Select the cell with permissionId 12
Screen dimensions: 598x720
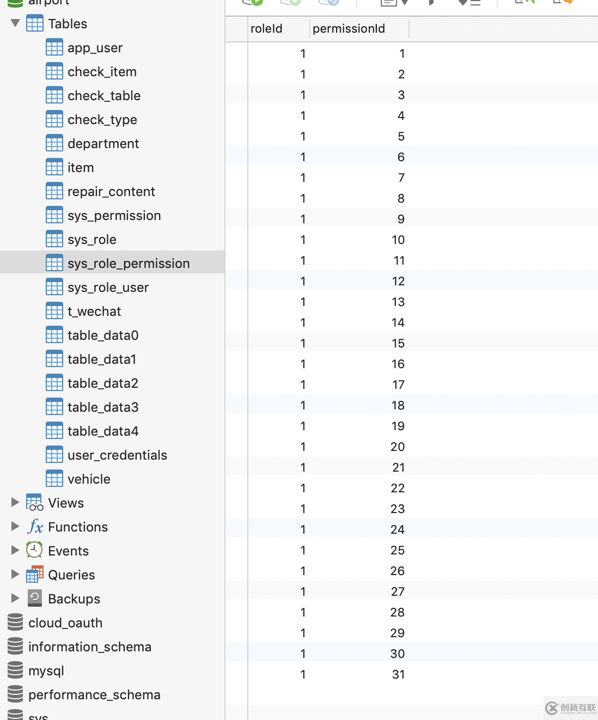tap(359, 281)
